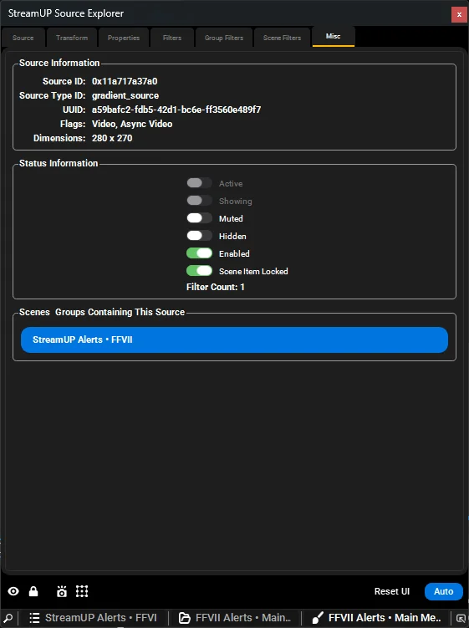Toggle the Showing status switch
The width and height of the screenshot is (469, 628).
[199, 201]
